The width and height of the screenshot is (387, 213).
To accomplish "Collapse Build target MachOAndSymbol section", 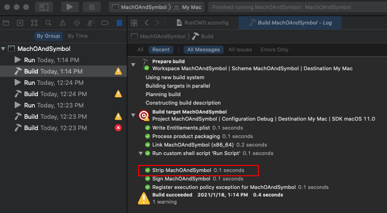I will click(133, 115).
